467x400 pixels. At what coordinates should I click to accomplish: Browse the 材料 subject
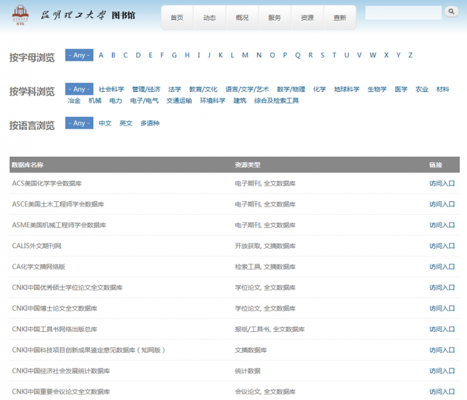442,89
